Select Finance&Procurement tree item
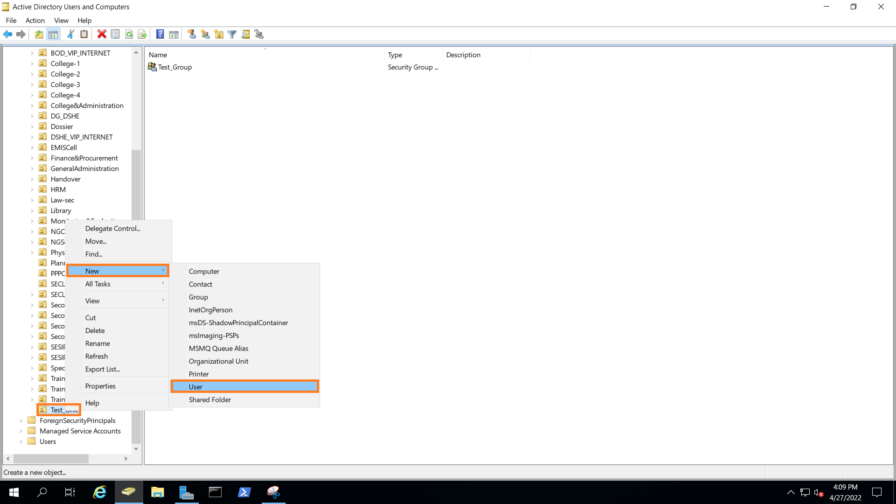Image resolution: width=896 pixels, height=504 pixels. pyautogui.click(x=84, y=158)
